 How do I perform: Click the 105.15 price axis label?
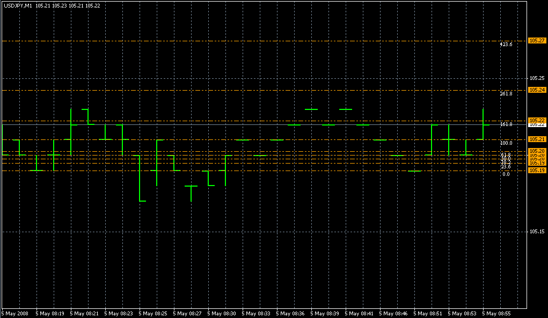tap(537, 232)
